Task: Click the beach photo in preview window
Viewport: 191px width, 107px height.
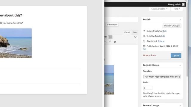Action: point(16,43)
